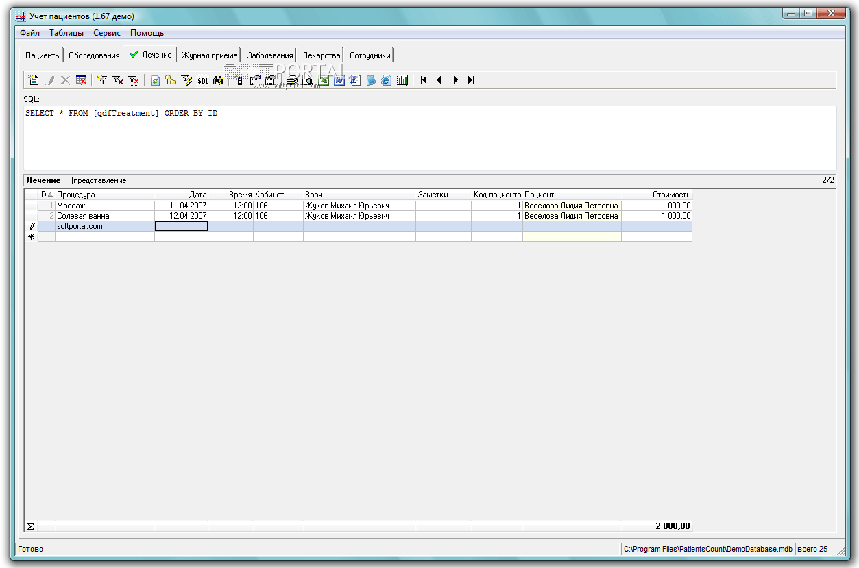The image size is (859, 568).
Task: Click the date cell 12.04.2007
Action: (x=182, y=216)
